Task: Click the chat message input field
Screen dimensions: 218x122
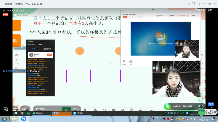Action: pyautogui.click(x=47, y=109)
